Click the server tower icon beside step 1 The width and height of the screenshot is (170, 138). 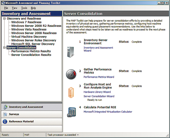71,52
